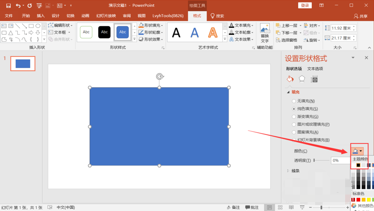Click the Fill & Line paint bucket icon
This screenshot has height=211, width=374.
290,79
